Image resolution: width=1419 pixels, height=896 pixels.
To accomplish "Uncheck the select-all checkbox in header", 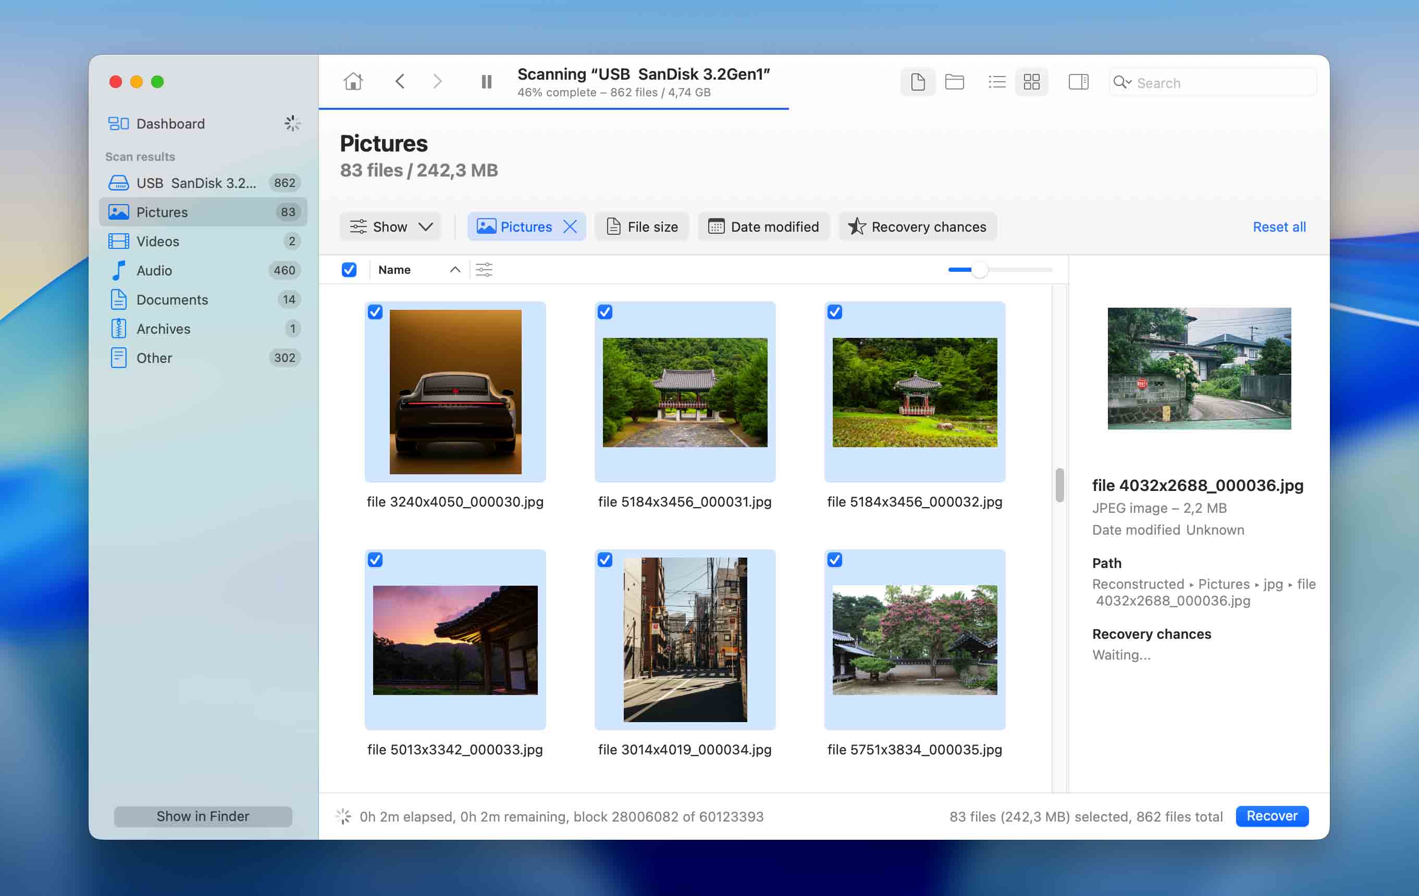I will coord(349,270).
